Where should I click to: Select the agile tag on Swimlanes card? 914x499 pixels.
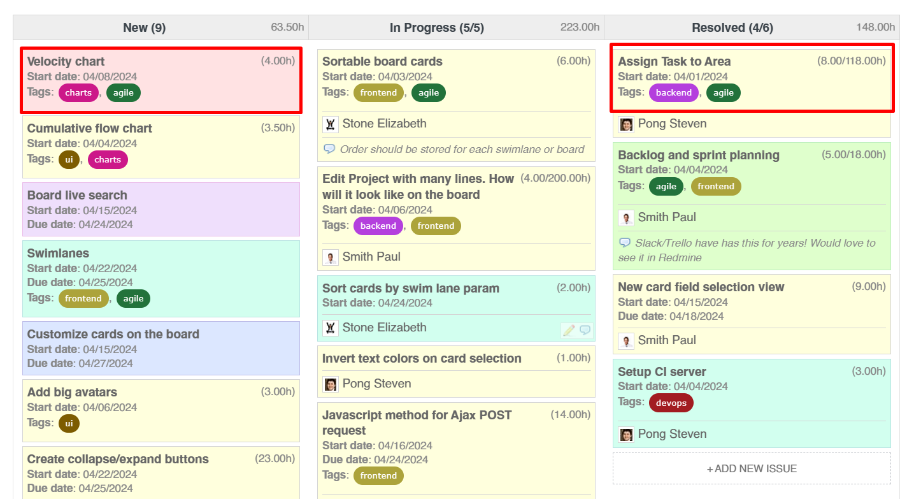133,298
